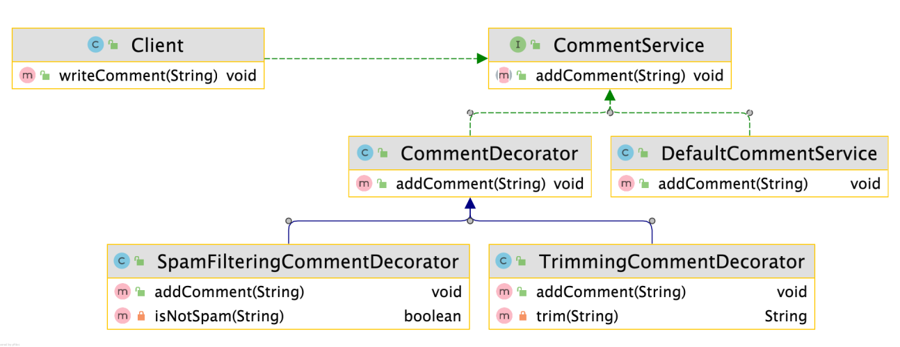Click edge anchor point above CommentDecorator
The height and width of the screenshot is (347, 900).
[470, 112]
